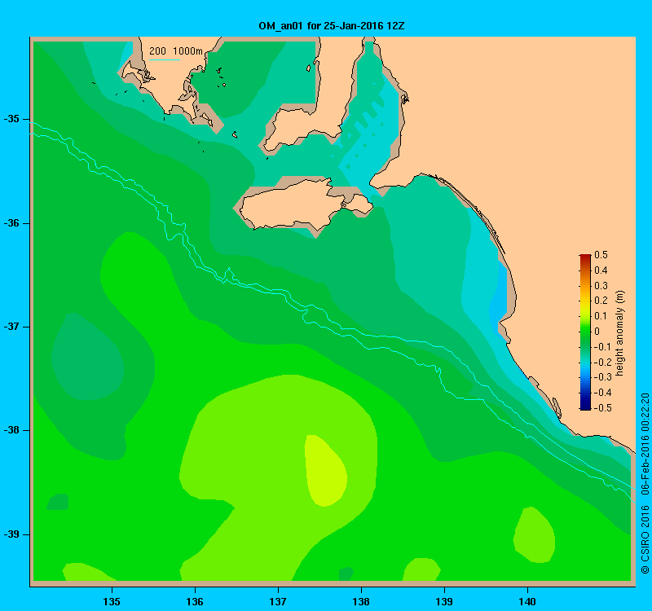
Task: Click the -36 latitude axis label
Action: click(11, 223)
